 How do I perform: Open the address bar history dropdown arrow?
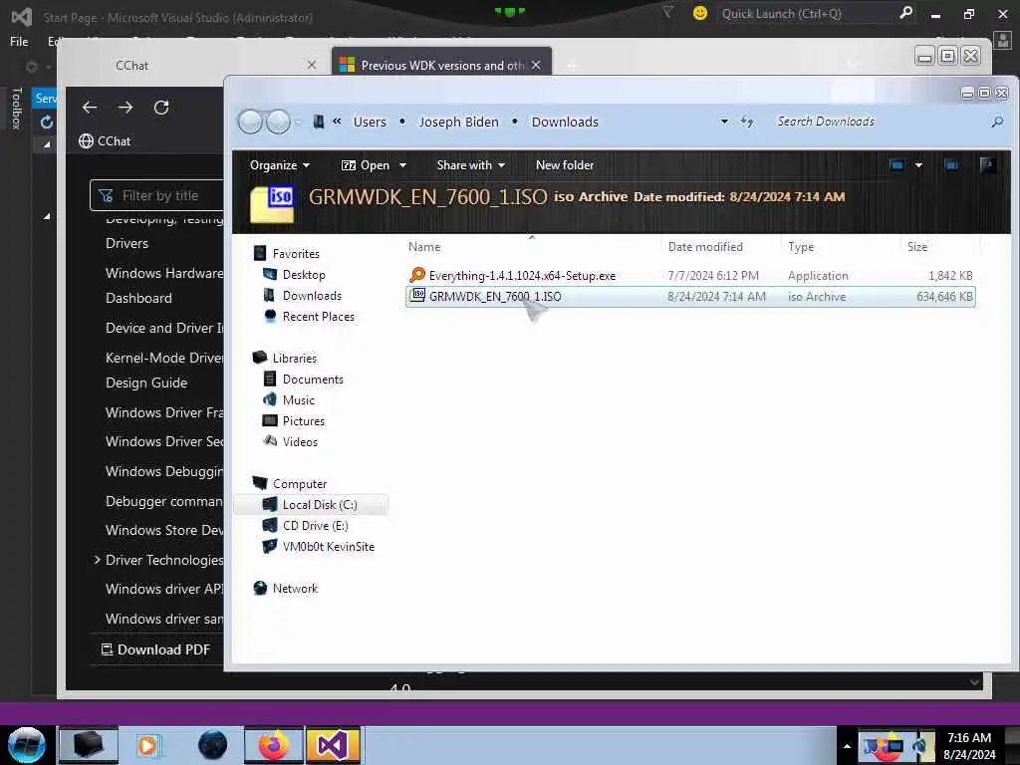click(724, 122)
